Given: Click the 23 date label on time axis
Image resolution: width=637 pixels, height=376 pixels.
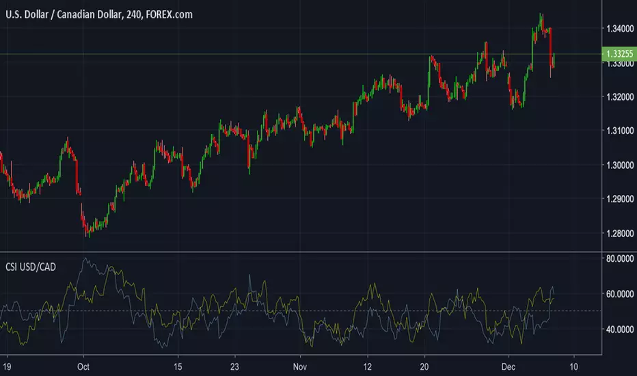Looking at the screenshot, I should tap(234, 366).
